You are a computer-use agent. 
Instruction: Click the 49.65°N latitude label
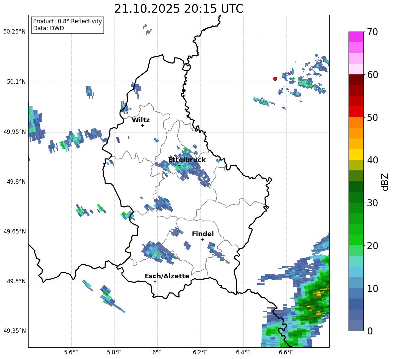[x=15, y=231]
